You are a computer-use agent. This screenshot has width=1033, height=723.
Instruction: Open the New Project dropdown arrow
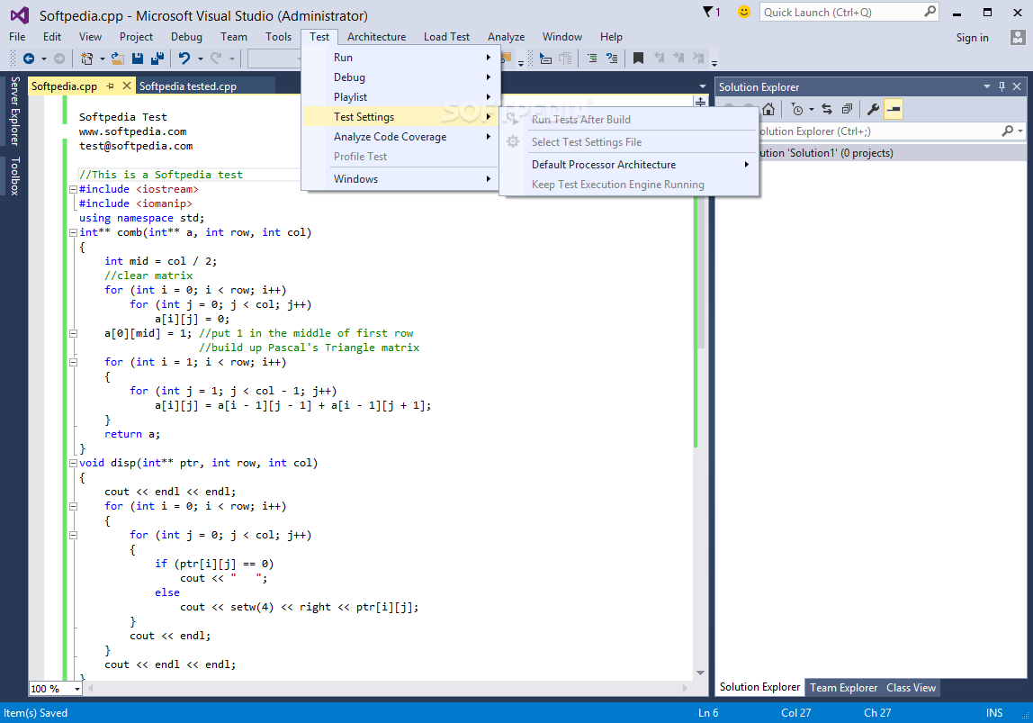click(x=102, y=59)
